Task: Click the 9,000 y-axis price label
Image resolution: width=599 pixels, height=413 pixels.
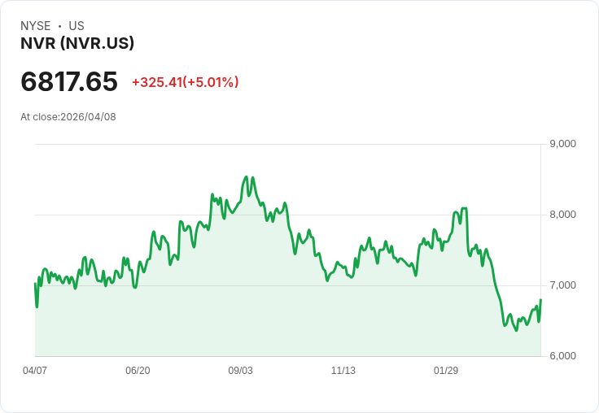Action: [x=563, y=144]
